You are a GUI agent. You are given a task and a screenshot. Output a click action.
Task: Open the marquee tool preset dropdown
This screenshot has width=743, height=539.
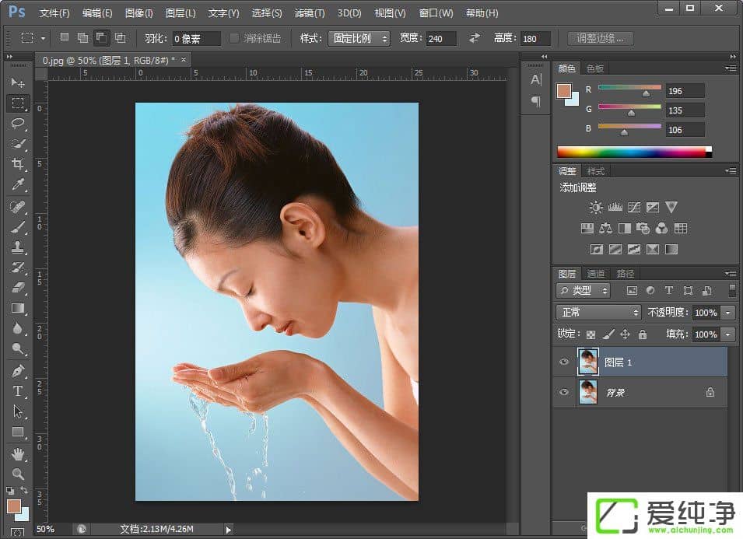pos(43,38)
